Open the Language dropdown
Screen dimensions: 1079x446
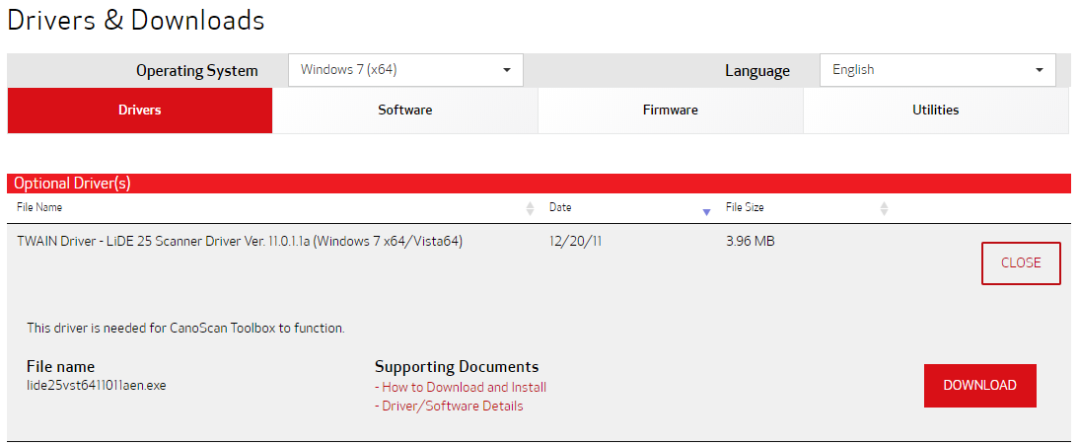point(937,70)
